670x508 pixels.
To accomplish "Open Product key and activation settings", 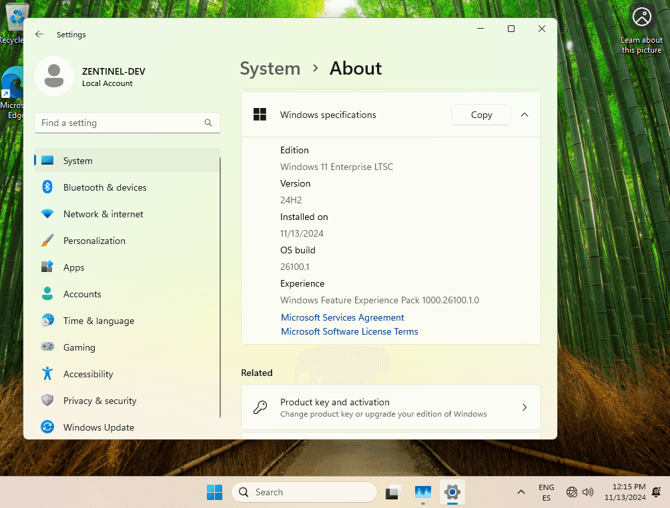I will (x=390, y=407).
